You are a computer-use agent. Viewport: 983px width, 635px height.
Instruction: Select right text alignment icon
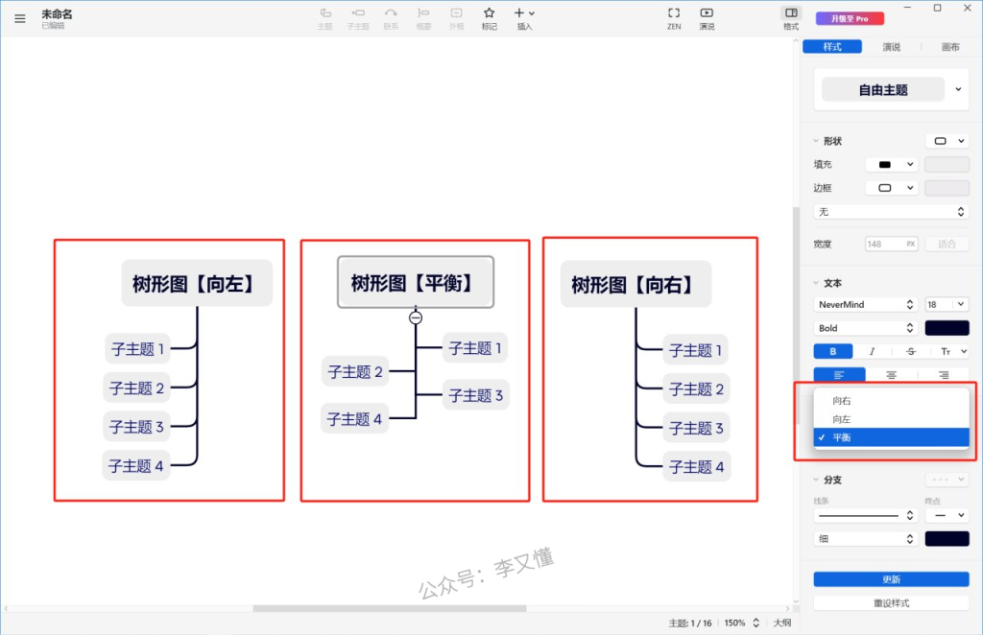(944, 375)
